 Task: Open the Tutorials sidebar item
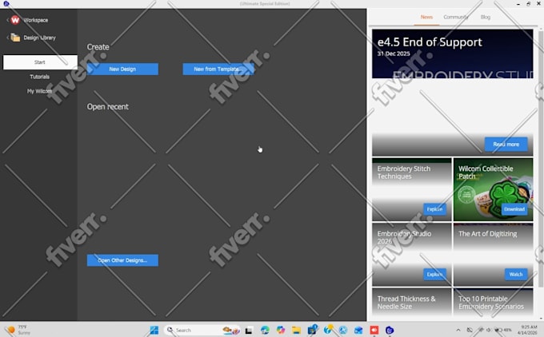[39, 77]
